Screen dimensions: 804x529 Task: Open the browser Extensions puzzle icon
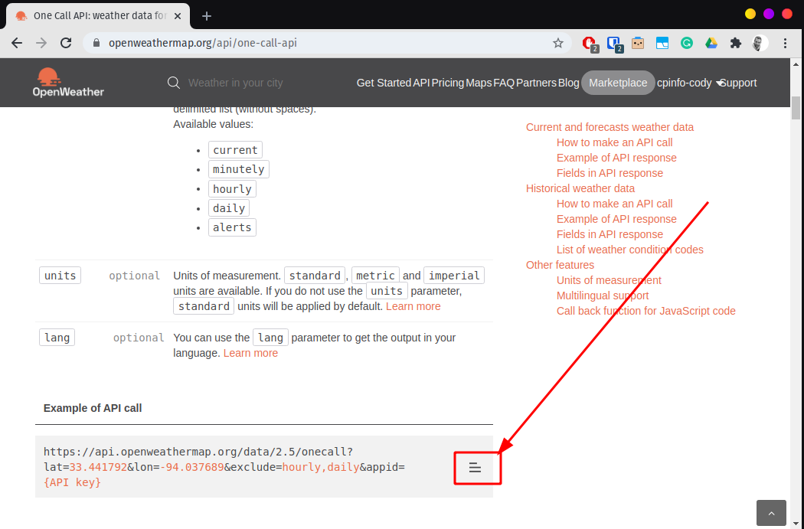(735, 43)
